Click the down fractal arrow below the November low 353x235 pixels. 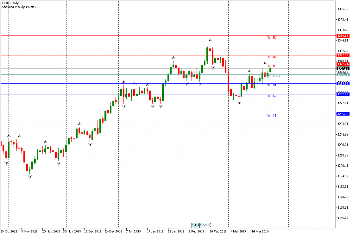coord(30,177)
